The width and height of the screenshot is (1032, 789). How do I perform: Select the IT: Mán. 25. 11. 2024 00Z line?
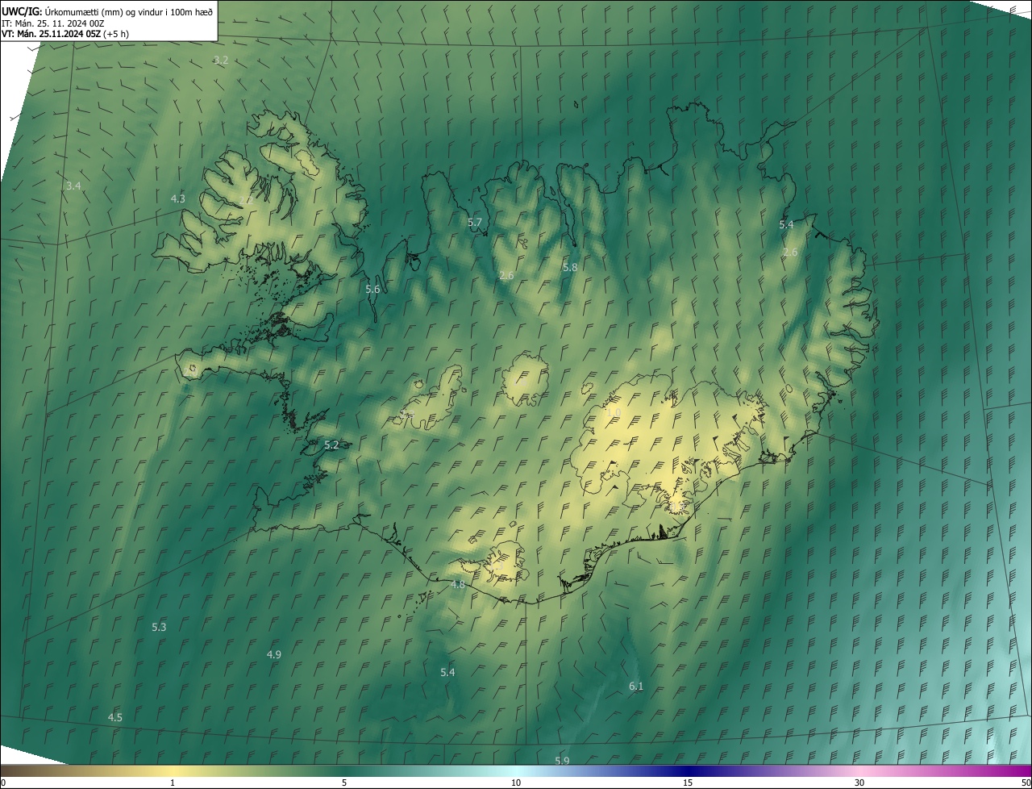coord(52,23)
